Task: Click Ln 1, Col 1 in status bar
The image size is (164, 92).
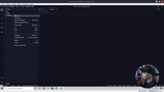Action: click(x=109, y=86)
